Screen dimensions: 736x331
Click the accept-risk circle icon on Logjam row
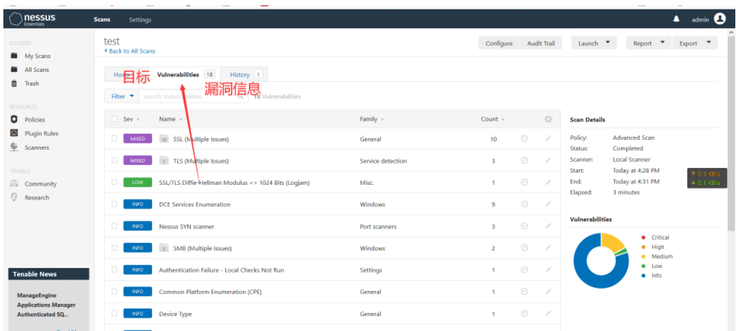tap(525, 182)
